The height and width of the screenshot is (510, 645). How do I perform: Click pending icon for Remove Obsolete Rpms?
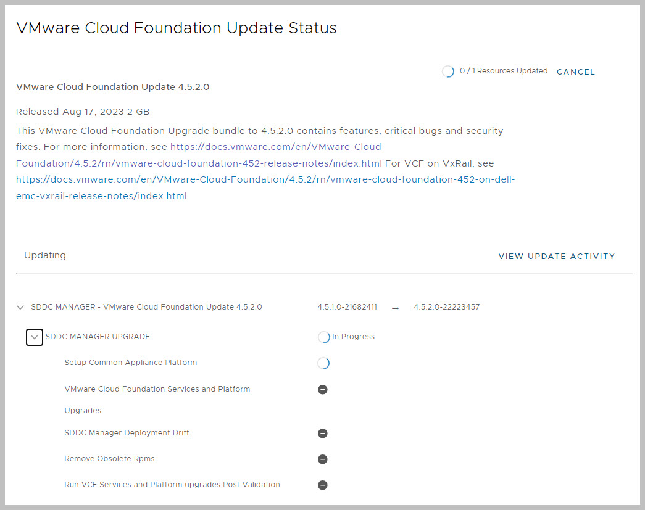(x=322, y=459)
